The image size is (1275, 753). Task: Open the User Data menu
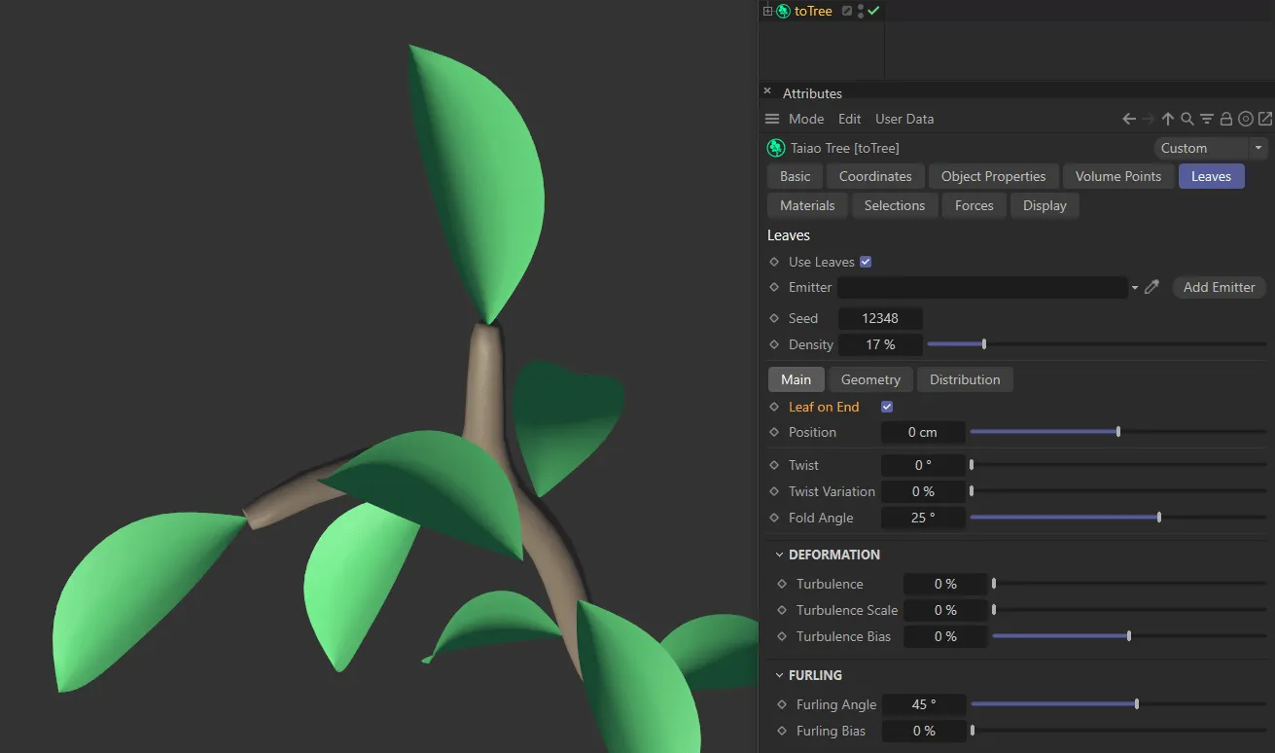pyautogui.click(x=903, y=118)
